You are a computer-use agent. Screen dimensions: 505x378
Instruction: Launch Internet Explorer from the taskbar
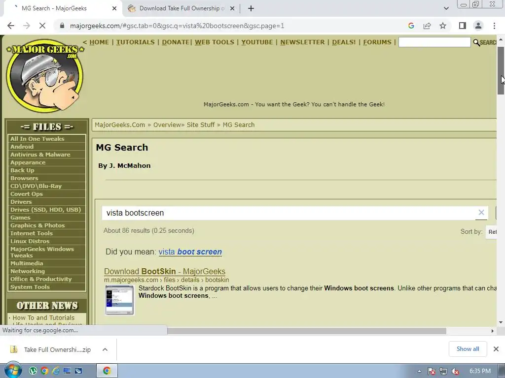[56, 371]
